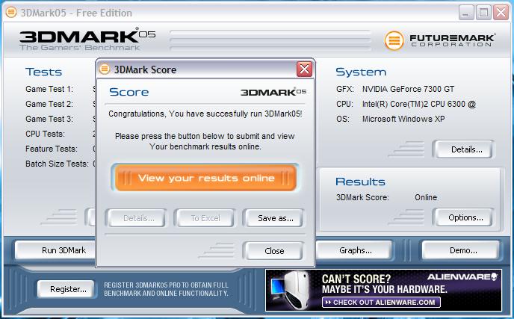Click the 'CAN'T SCORE?' ad headline
The width and height of the screenshot is (514, 319).
(x=356, y=279)
